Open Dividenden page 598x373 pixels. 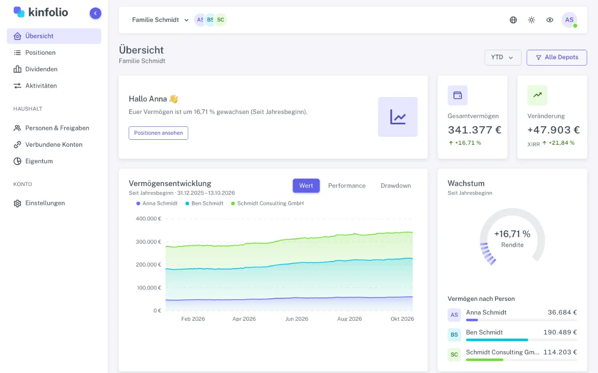[54, 69]
